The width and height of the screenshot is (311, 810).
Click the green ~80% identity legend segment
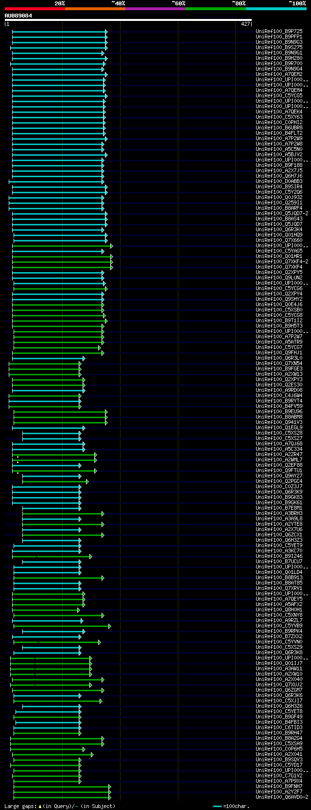[x=215, y=9]
